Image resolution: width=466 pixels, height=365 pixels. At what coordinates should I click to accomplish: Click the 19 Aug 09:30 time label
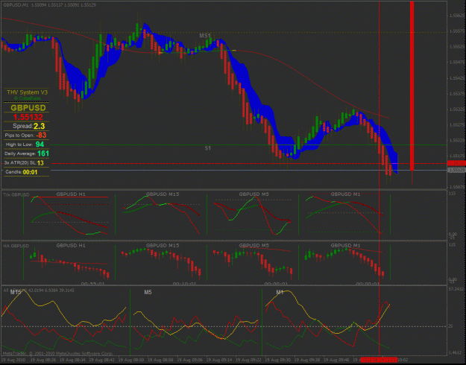(x=278, y=360)
